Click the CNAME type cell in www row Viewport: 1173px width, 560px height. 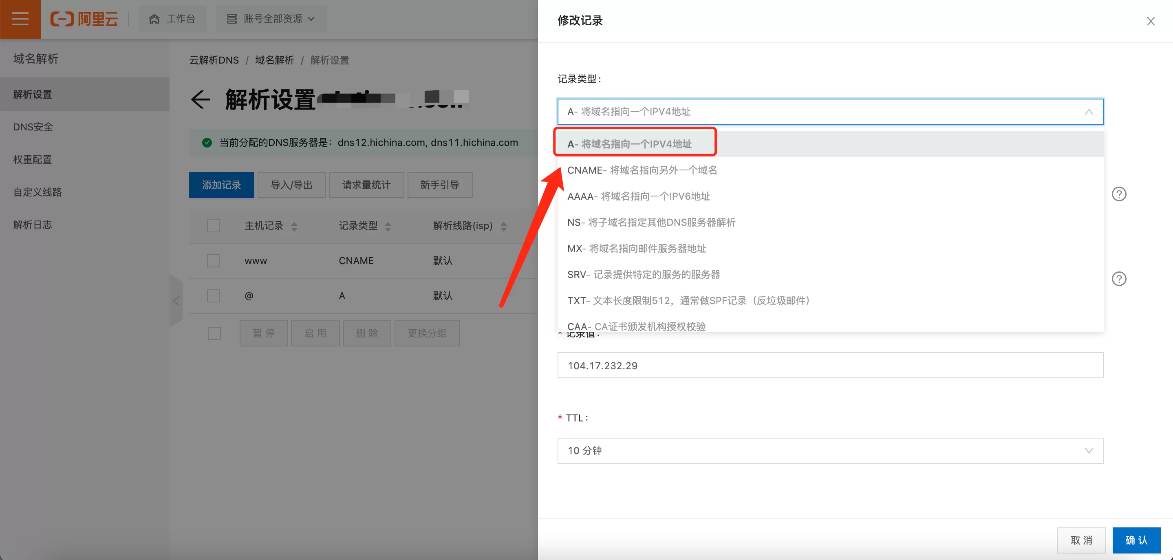pyautogui.click(x=356, y=261)
